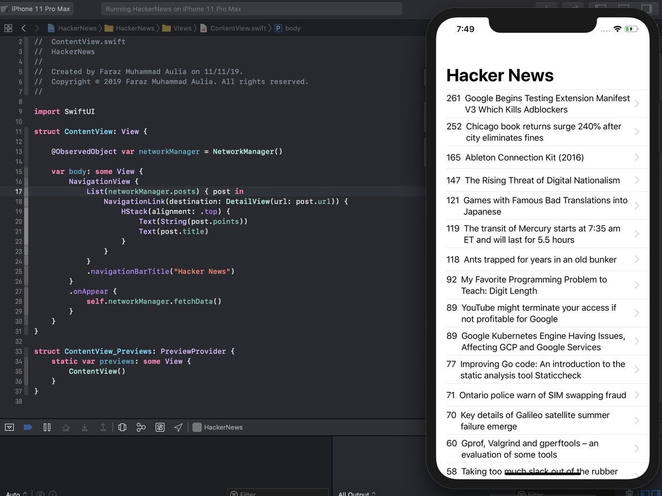Focus the variables Filter field
662x496 pixels.
pos(278,493)
